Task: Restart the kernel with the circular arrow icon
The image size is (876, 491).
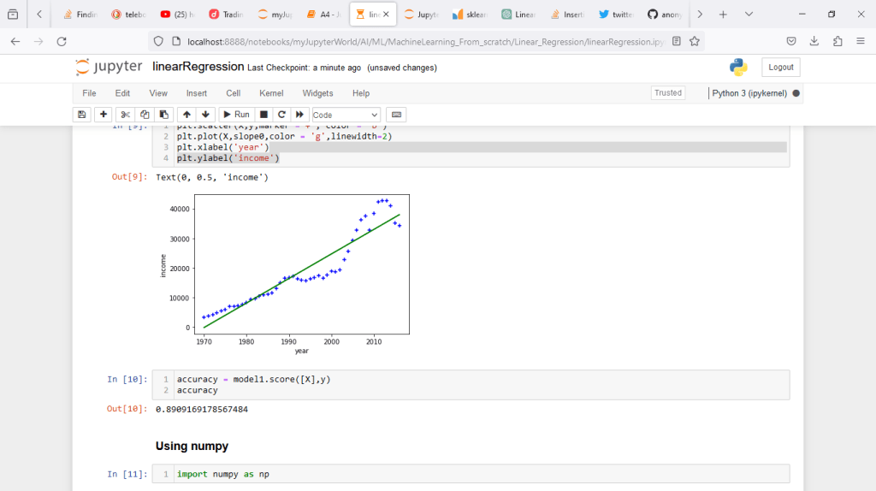Action: [281, 115]
